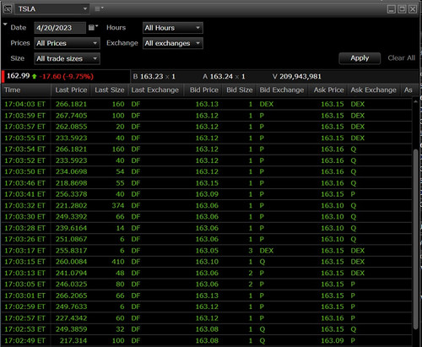Screen dimensions: 422x347
Task: Click last price 249.3859
Action: 71,329
